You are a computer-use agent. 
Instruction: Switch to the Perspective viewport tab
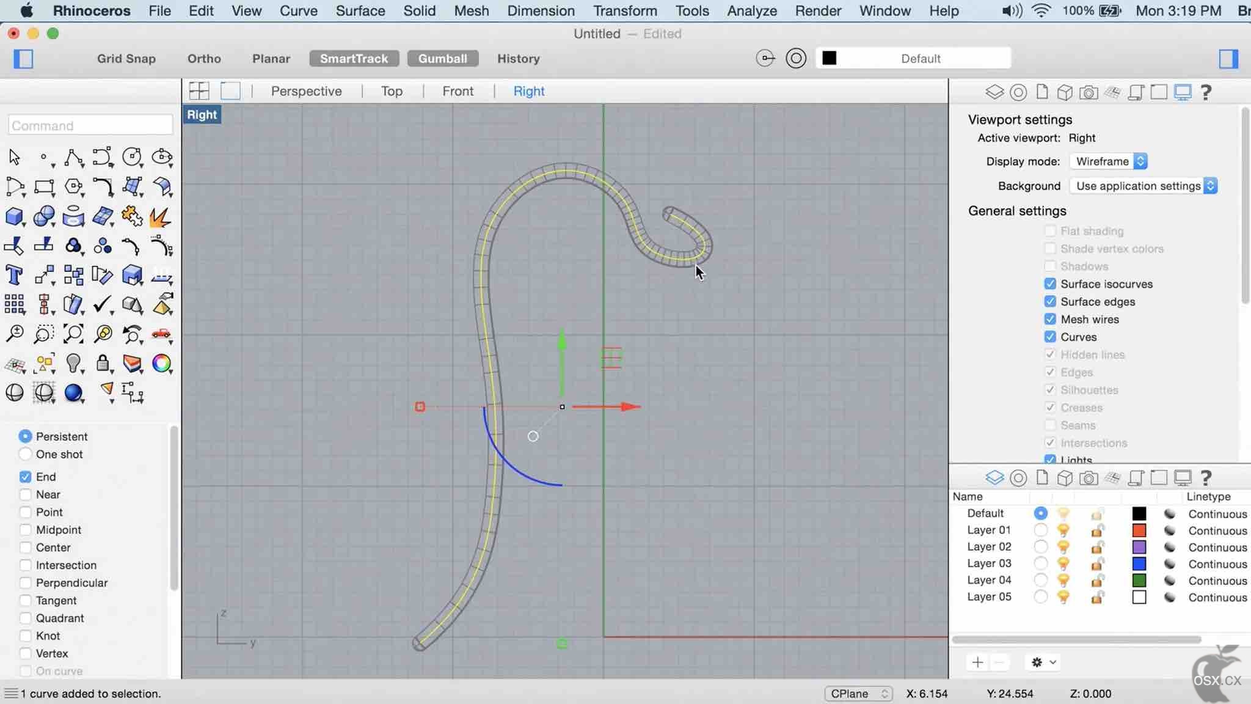(306, 91)
